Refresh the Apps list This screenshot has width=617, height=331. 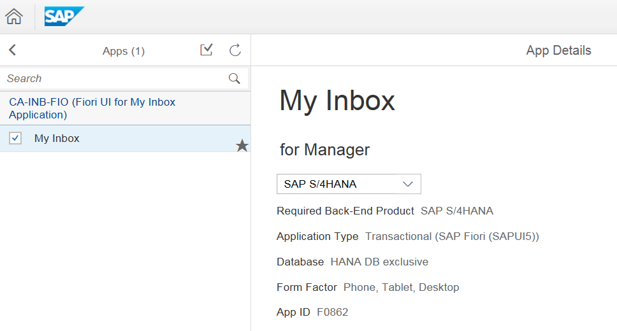(235, 50)
